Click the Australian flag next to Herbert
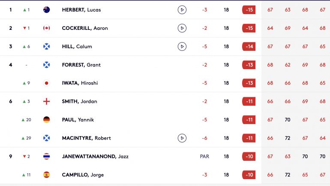 pos(47,10)
